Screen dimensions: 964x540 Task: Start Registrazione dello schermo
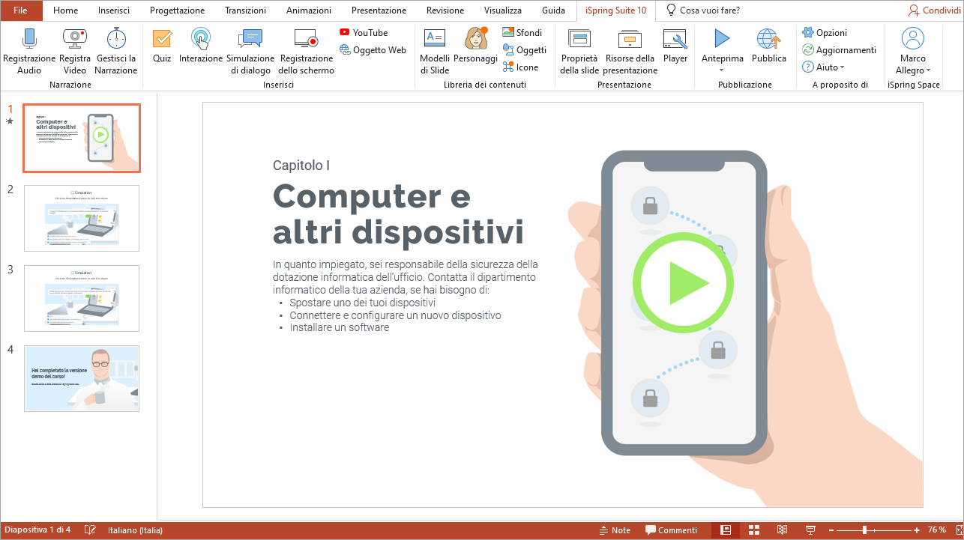[306, 39]
